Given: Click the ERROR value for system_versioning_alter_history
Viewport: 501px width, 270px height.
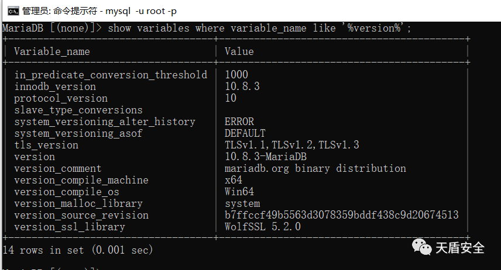Looking at the screenshot, I should coord(239,122).
